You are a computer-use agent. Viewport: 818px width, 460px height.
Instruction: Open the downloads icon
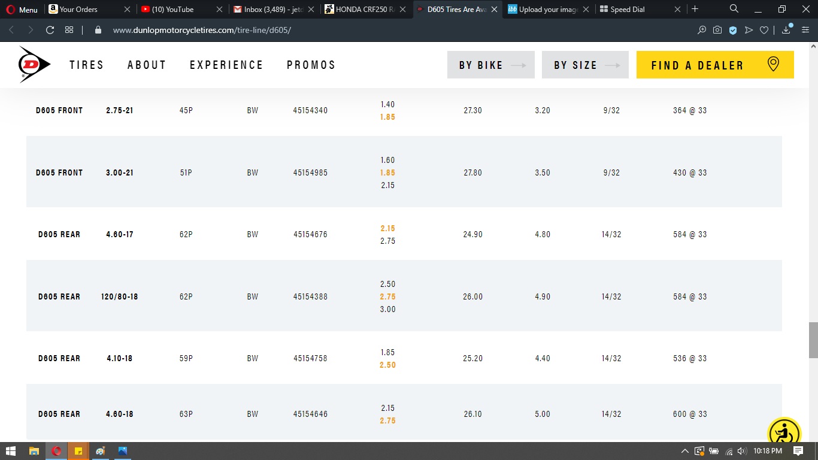click(x=786, y=30)
